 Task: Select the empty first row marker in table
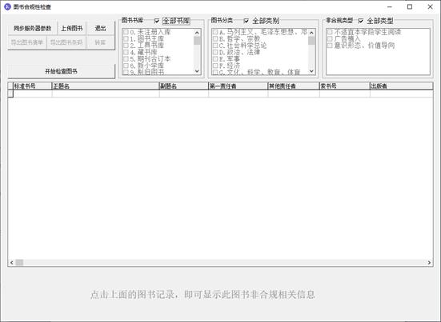[x=10, y=93]
